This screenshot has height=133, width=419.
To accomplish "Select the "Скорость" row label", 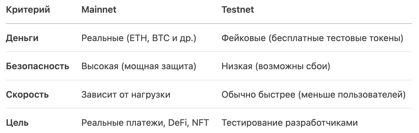I will [x=27, y=95].
